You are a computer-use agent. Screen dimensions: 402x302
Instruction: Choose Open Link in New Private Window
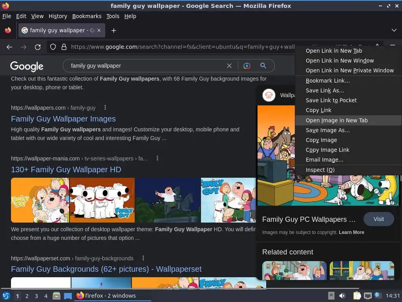[348, 70]
